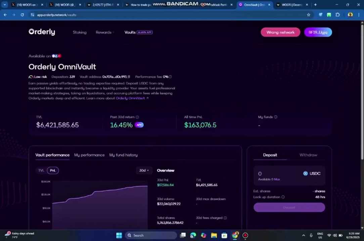The height and width of the screenshot is (241, 364).
Task: Click the purple Deposit submit button
Action: [x=289, y=207]
